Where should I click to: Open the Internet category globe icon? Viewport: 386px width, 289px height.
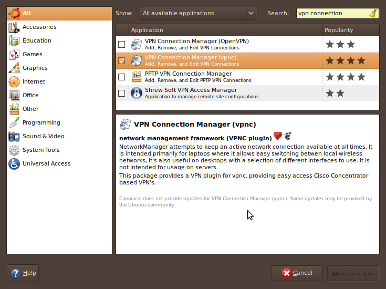(x=14, y=81)
